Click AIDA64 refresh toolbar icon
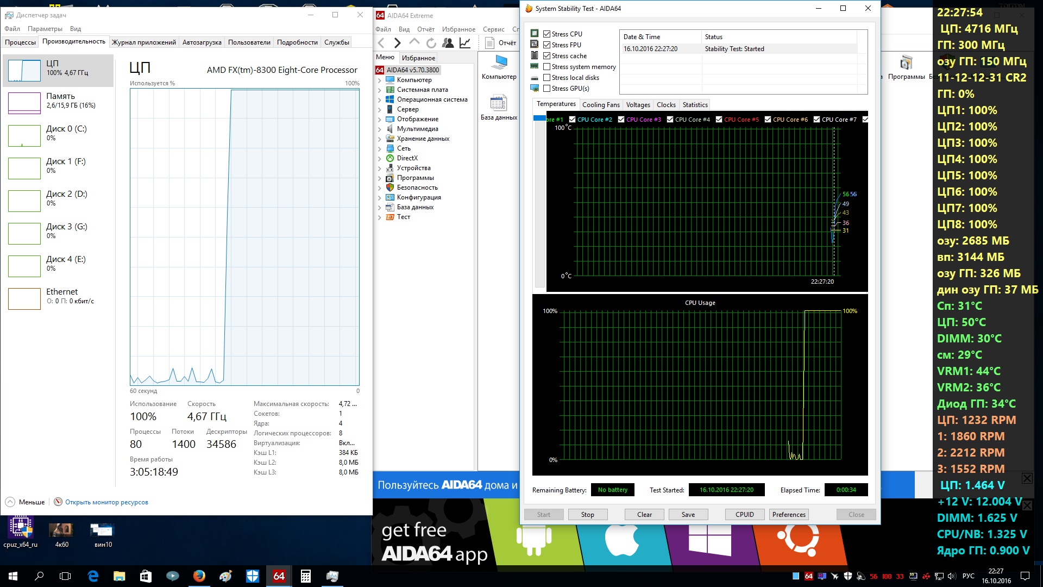The image size is (1043, 587). coord(431,43)
